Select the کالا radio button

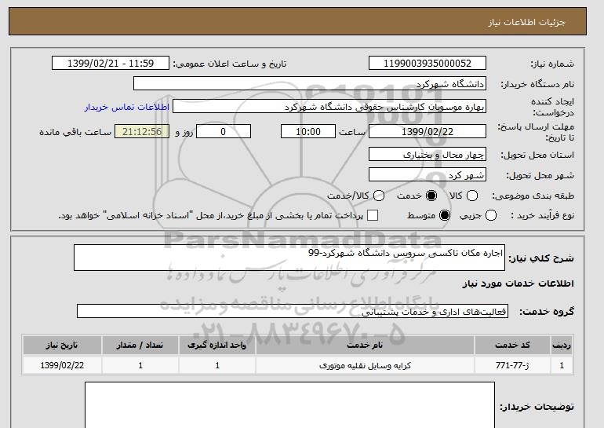(472, 196)
